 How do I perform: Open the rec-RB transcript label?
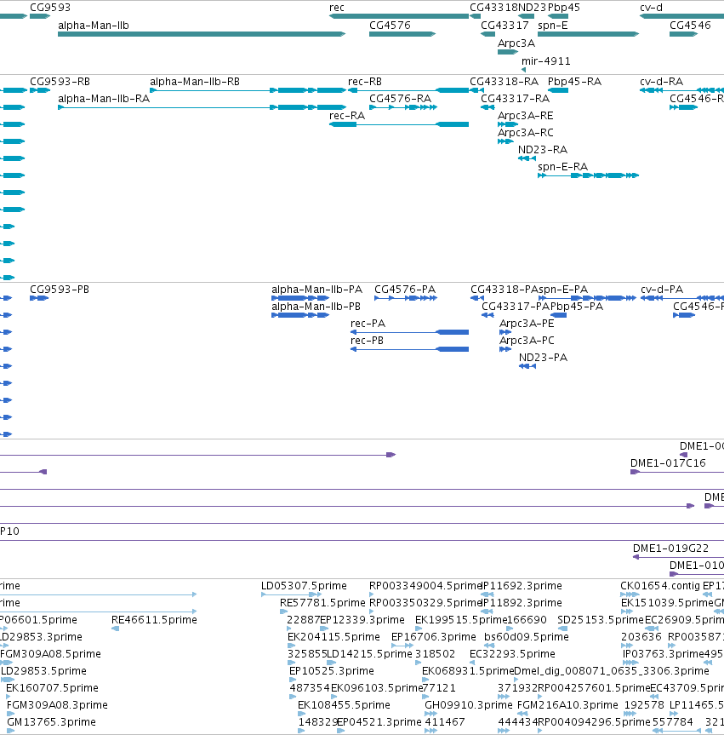click(x=365, y=82)
